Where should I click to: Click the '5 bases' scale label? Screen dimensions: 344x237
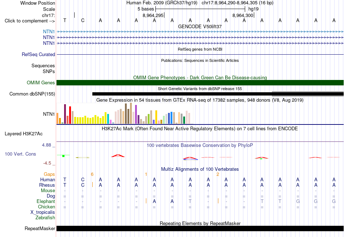pos(146,9)
